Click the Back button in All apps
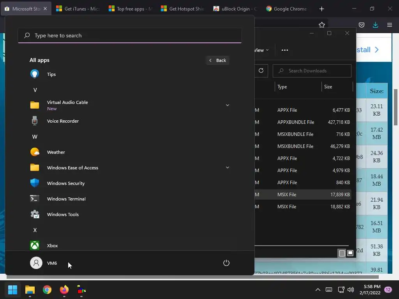The image size is (399, 299). pyautogui.click(x=218, y=60)
